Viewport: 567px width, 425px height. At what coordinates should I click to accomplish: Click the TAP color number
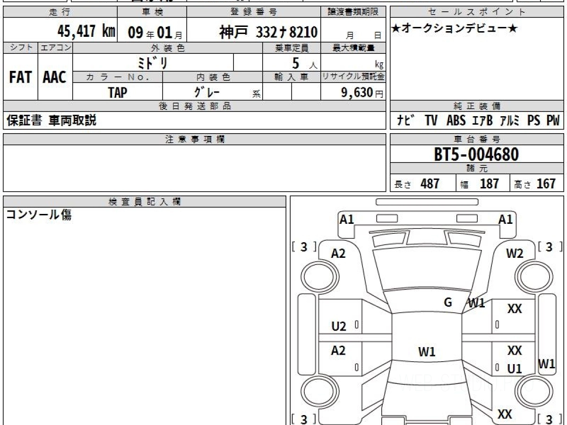click(x=118, y=93)
